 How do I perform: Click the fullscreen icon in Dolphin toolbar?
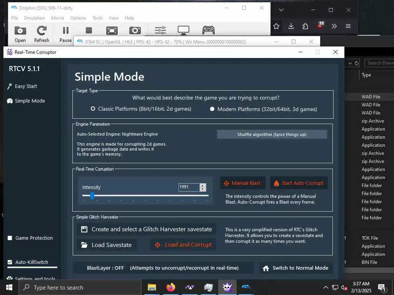(112, 31)
